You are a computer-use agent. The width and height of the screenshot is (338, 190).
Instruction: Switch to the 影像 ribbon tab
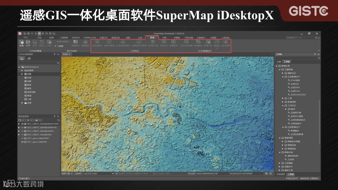[x=152, y=37]
